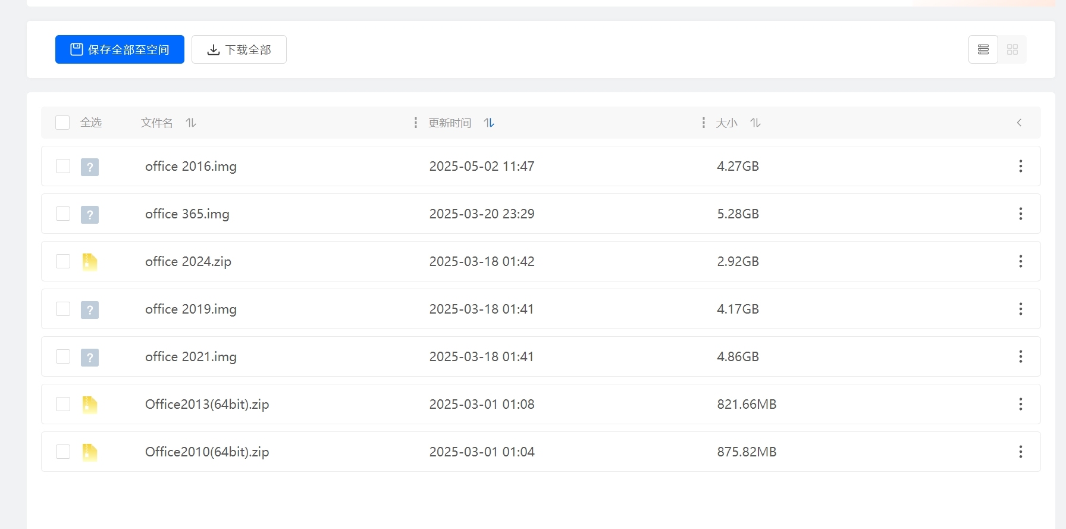Click unknown file icon of office 2021.img
The width and height of the screenshot is (1066, 529).
90,357
